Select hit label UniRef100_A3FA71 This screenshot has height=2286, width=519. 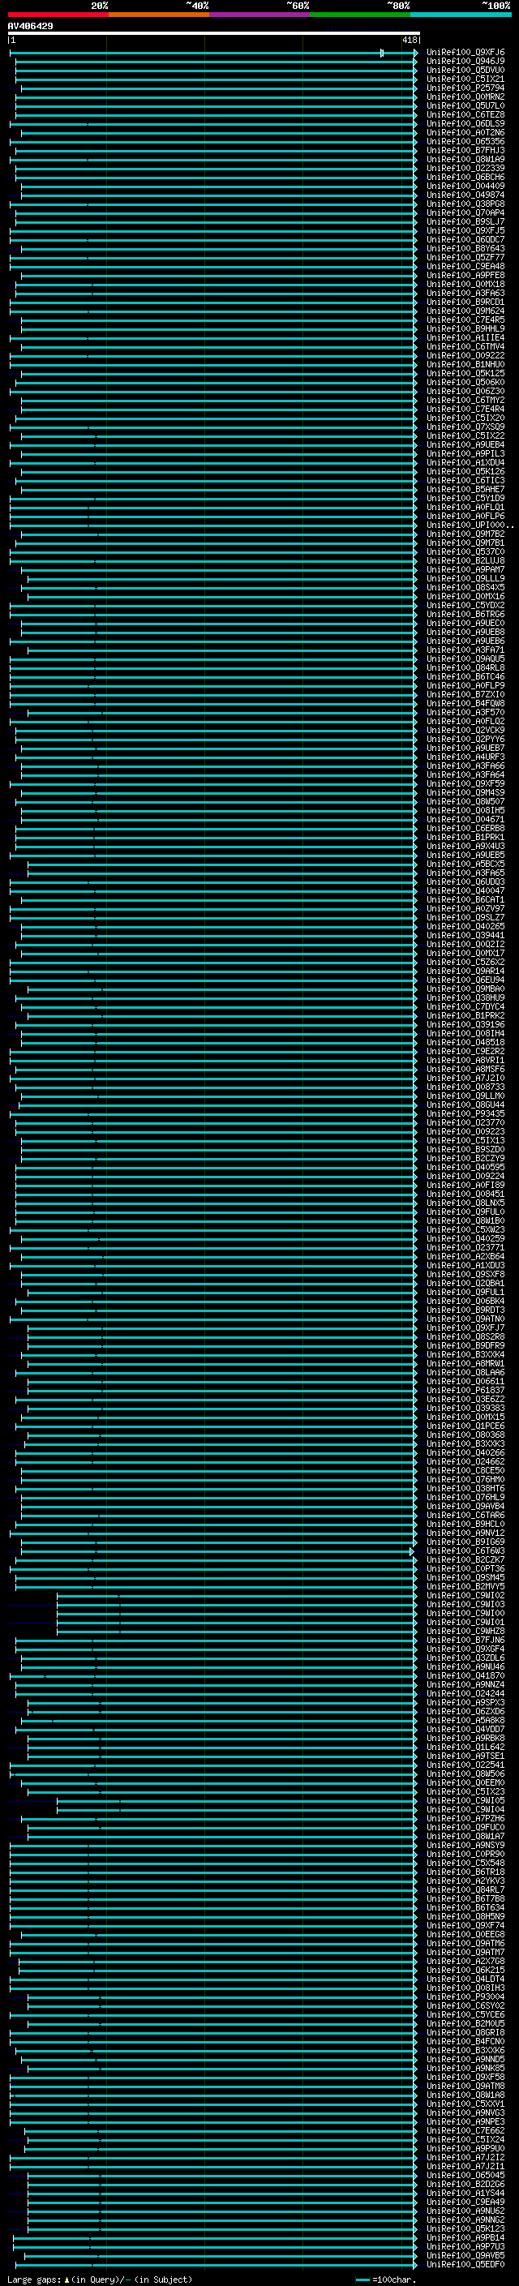pos(465,650)
